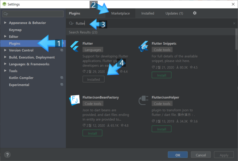Click Code tools tag under FlutterJsonBeanFactory
238x161 pixels.
coord(93,104)
